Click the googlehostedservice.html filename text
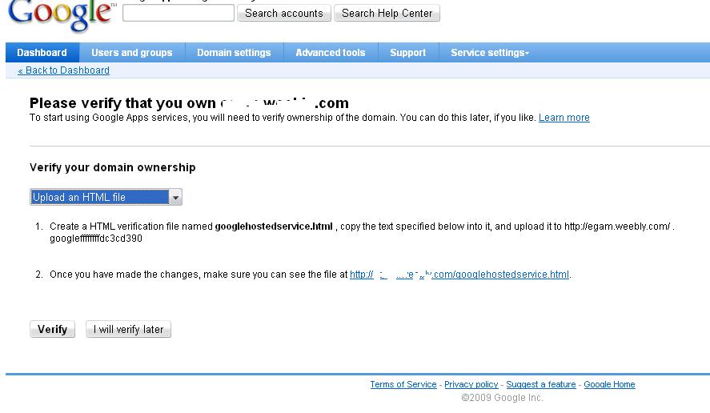 point(274,227)
